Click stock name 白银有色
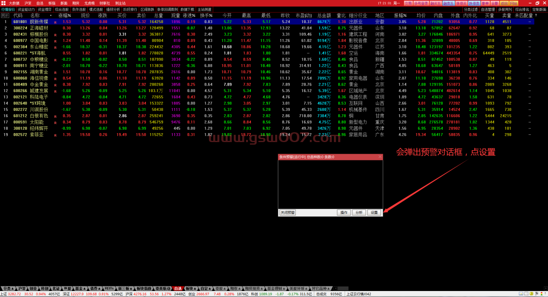The height and width of the screenshot is (297, 548). 39,116
